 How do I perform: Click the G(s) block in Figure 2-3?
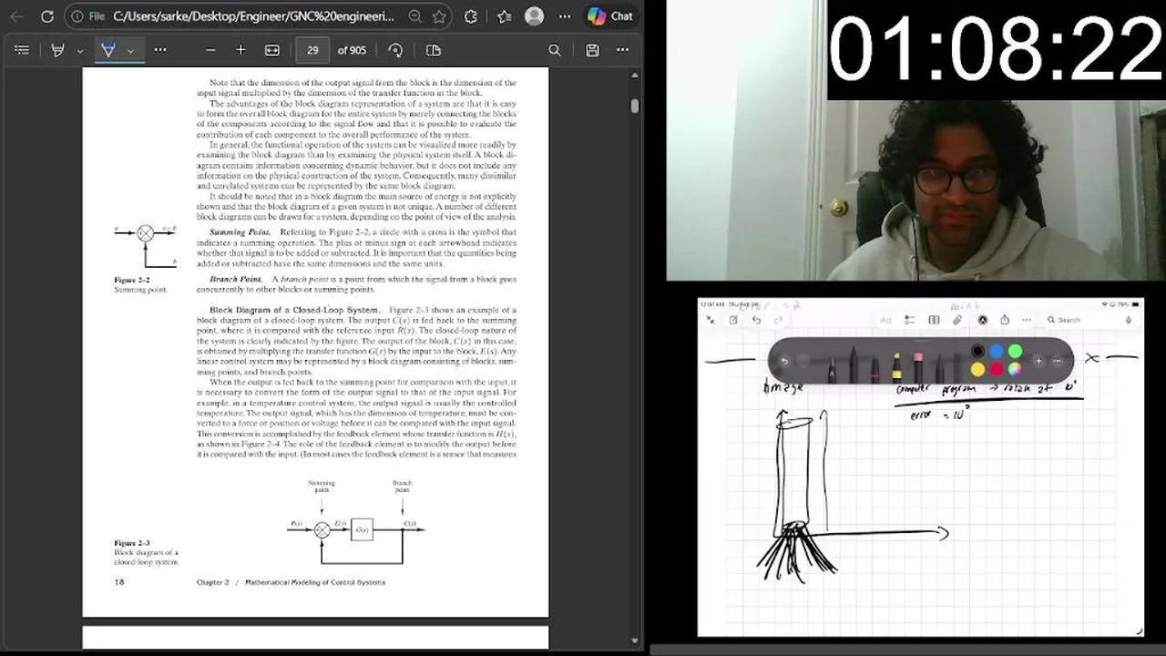pos(362,529)
